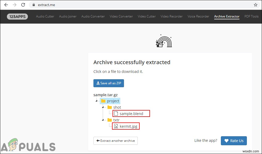Collapse the project folder tree node
Image resolution: width=262 pixels, height=154 pixels.
[x=97, y=101]
